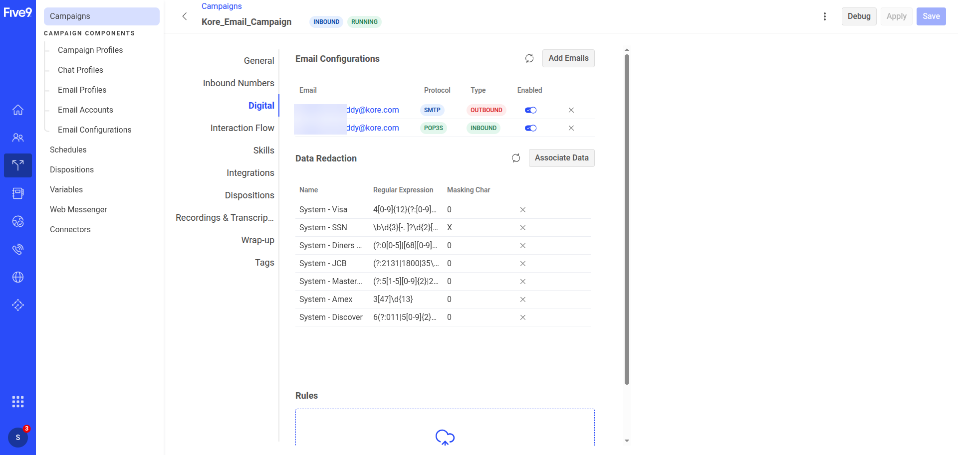
Task: Go back with the left chevron arrow
Action: click(x=185, y=16)
